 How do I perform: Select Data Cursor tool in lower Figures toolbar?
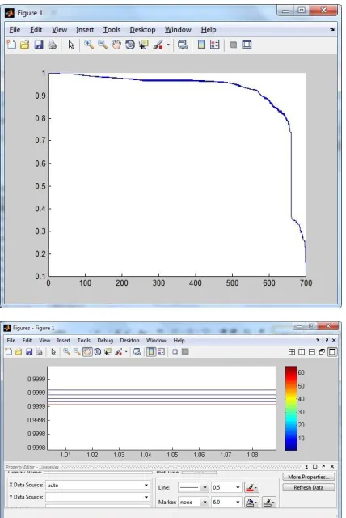point(108,352)
